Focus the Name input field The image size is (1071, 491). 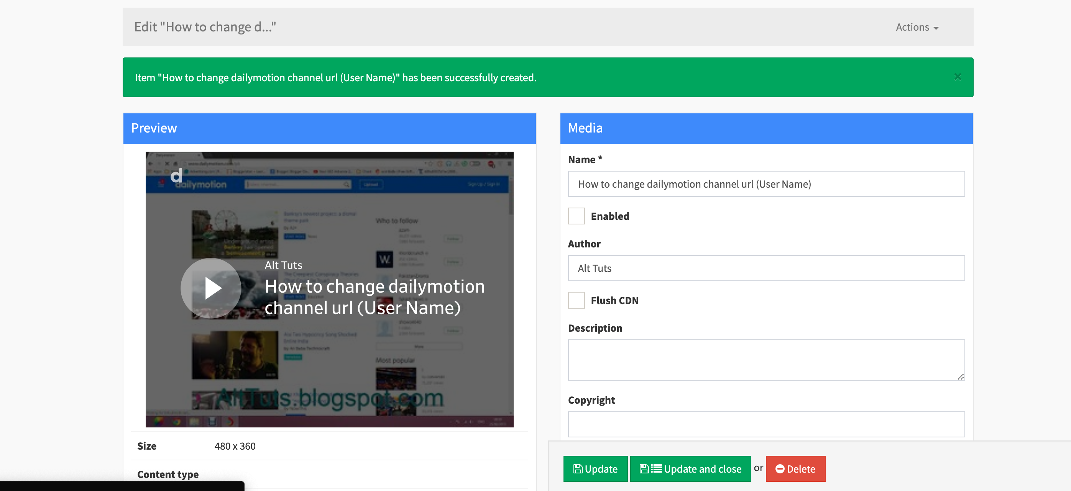[766, 184]
